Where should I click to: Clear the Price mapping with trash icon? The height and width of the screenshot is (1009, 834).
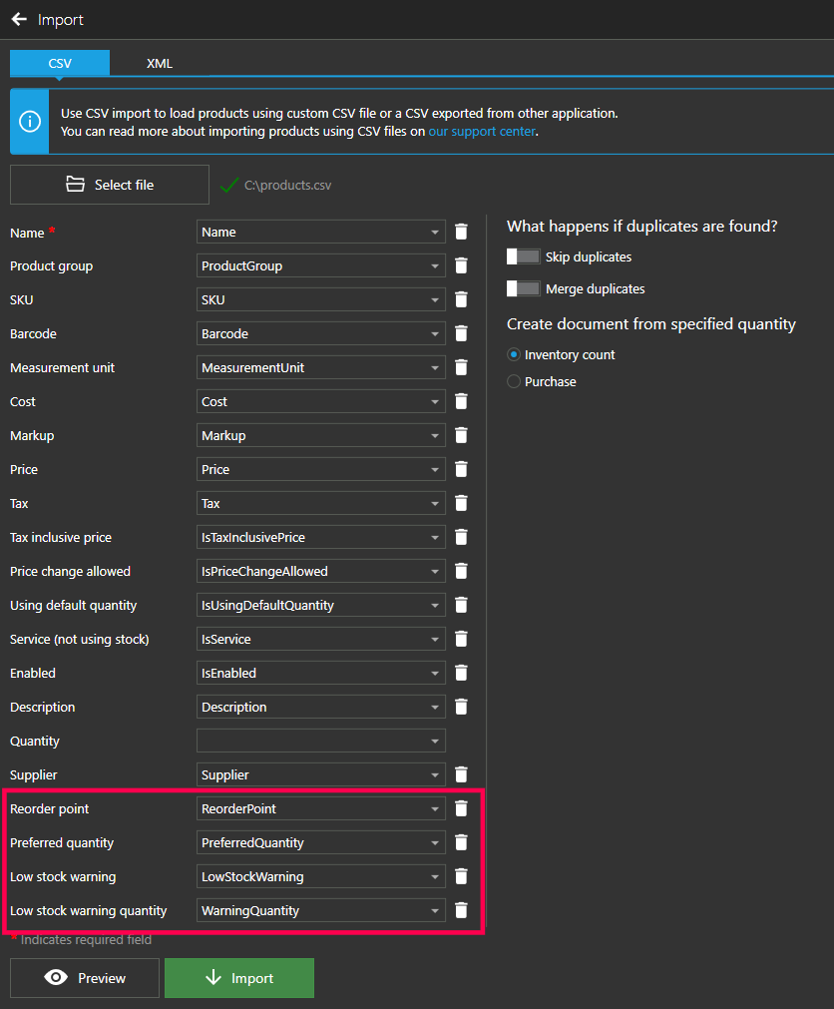[x=461, y=469]
